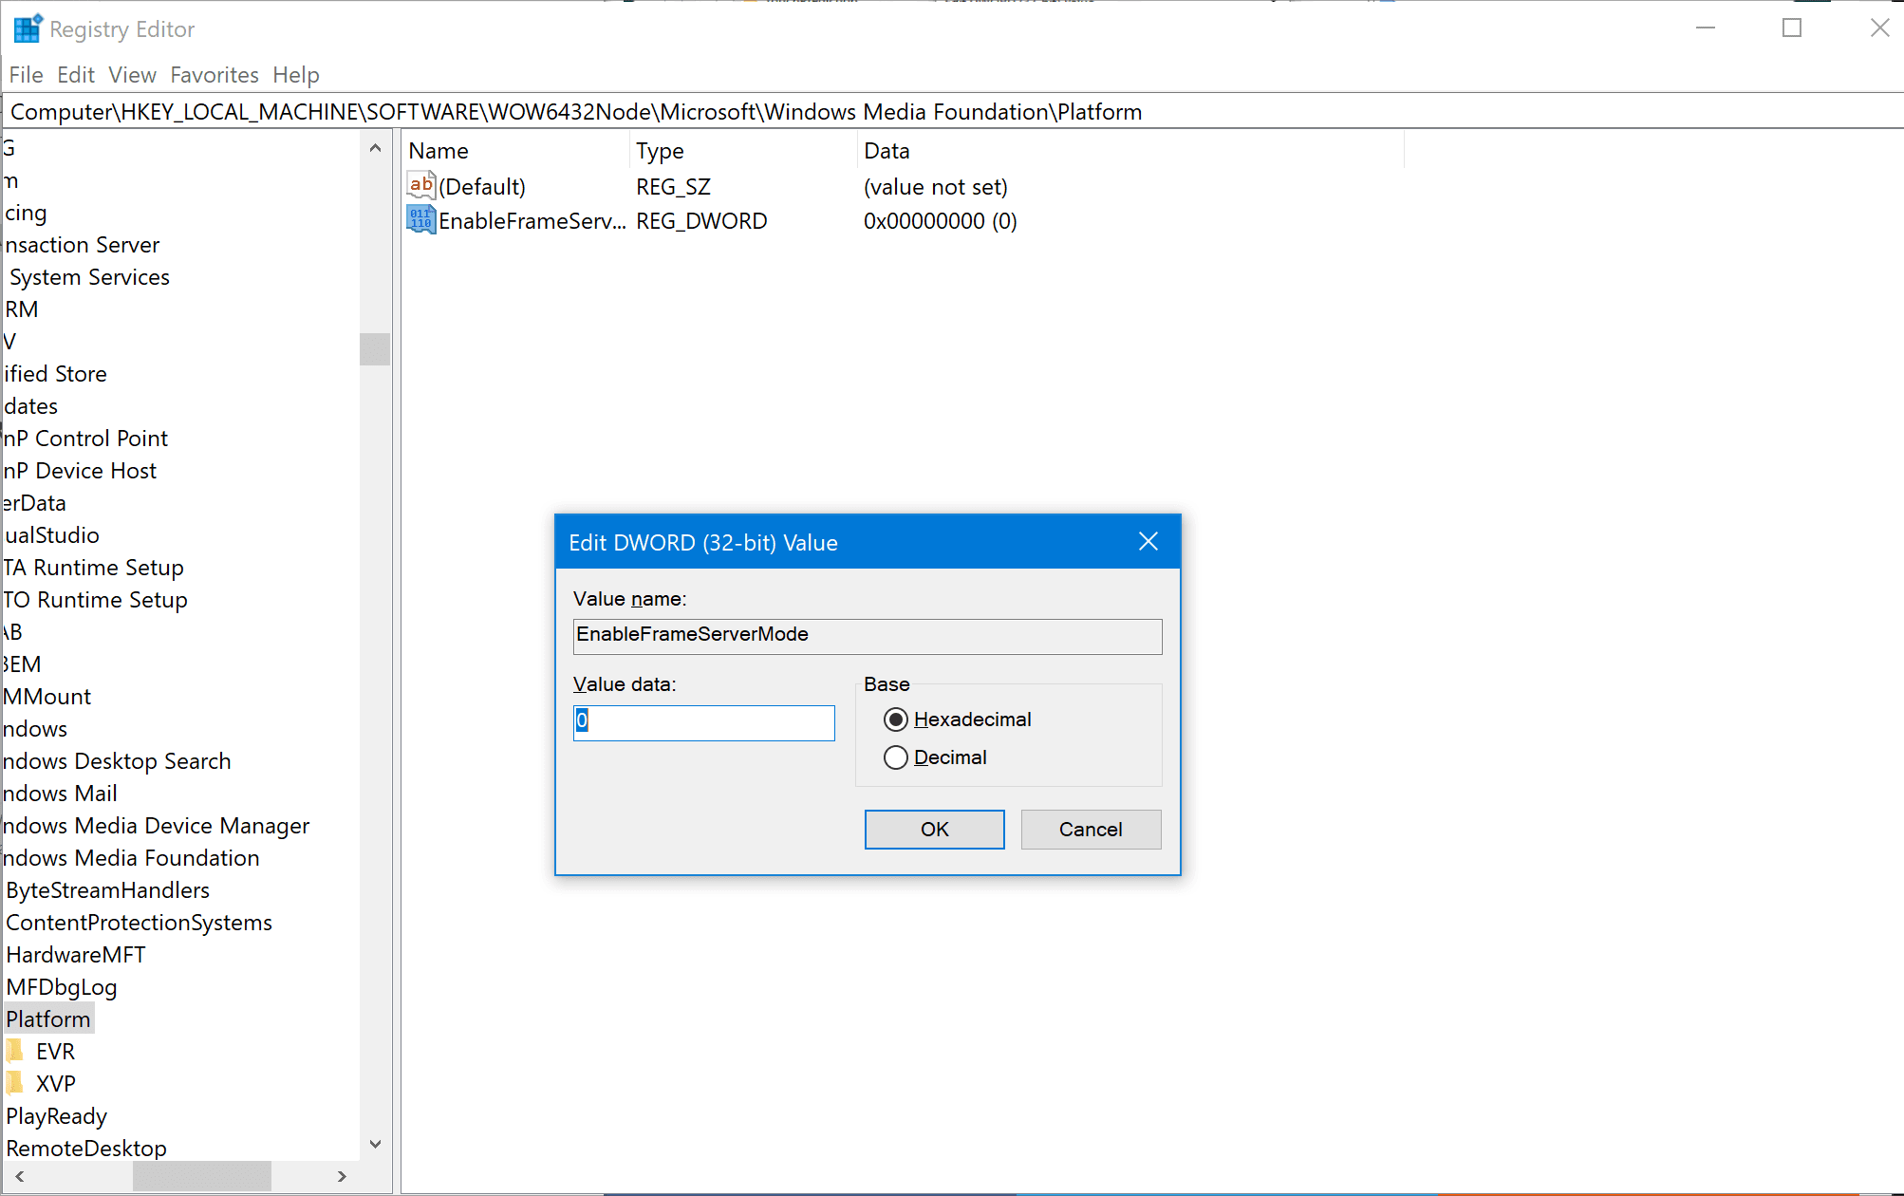Minimize the Registry Editor window
Image resolution: width=1904 pixels, height=1196 pixels.
click(1706, 28)
